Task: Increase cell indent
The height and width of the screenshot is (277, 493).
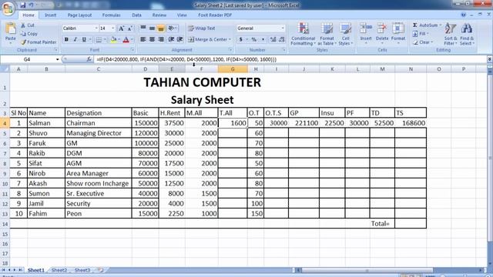Action: (x=179, y=39)
